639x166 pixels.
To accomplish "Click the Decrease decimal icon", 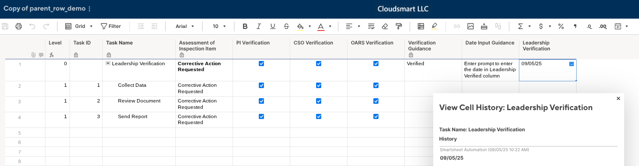I will [x=589, y=26].
